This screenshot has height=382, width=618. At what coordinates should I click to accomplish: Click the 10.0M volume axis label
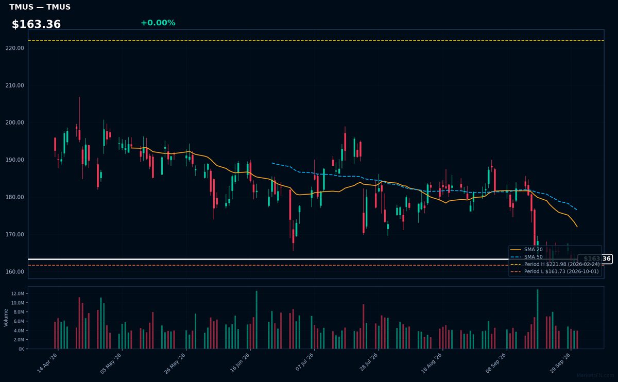tap(17, 303)
